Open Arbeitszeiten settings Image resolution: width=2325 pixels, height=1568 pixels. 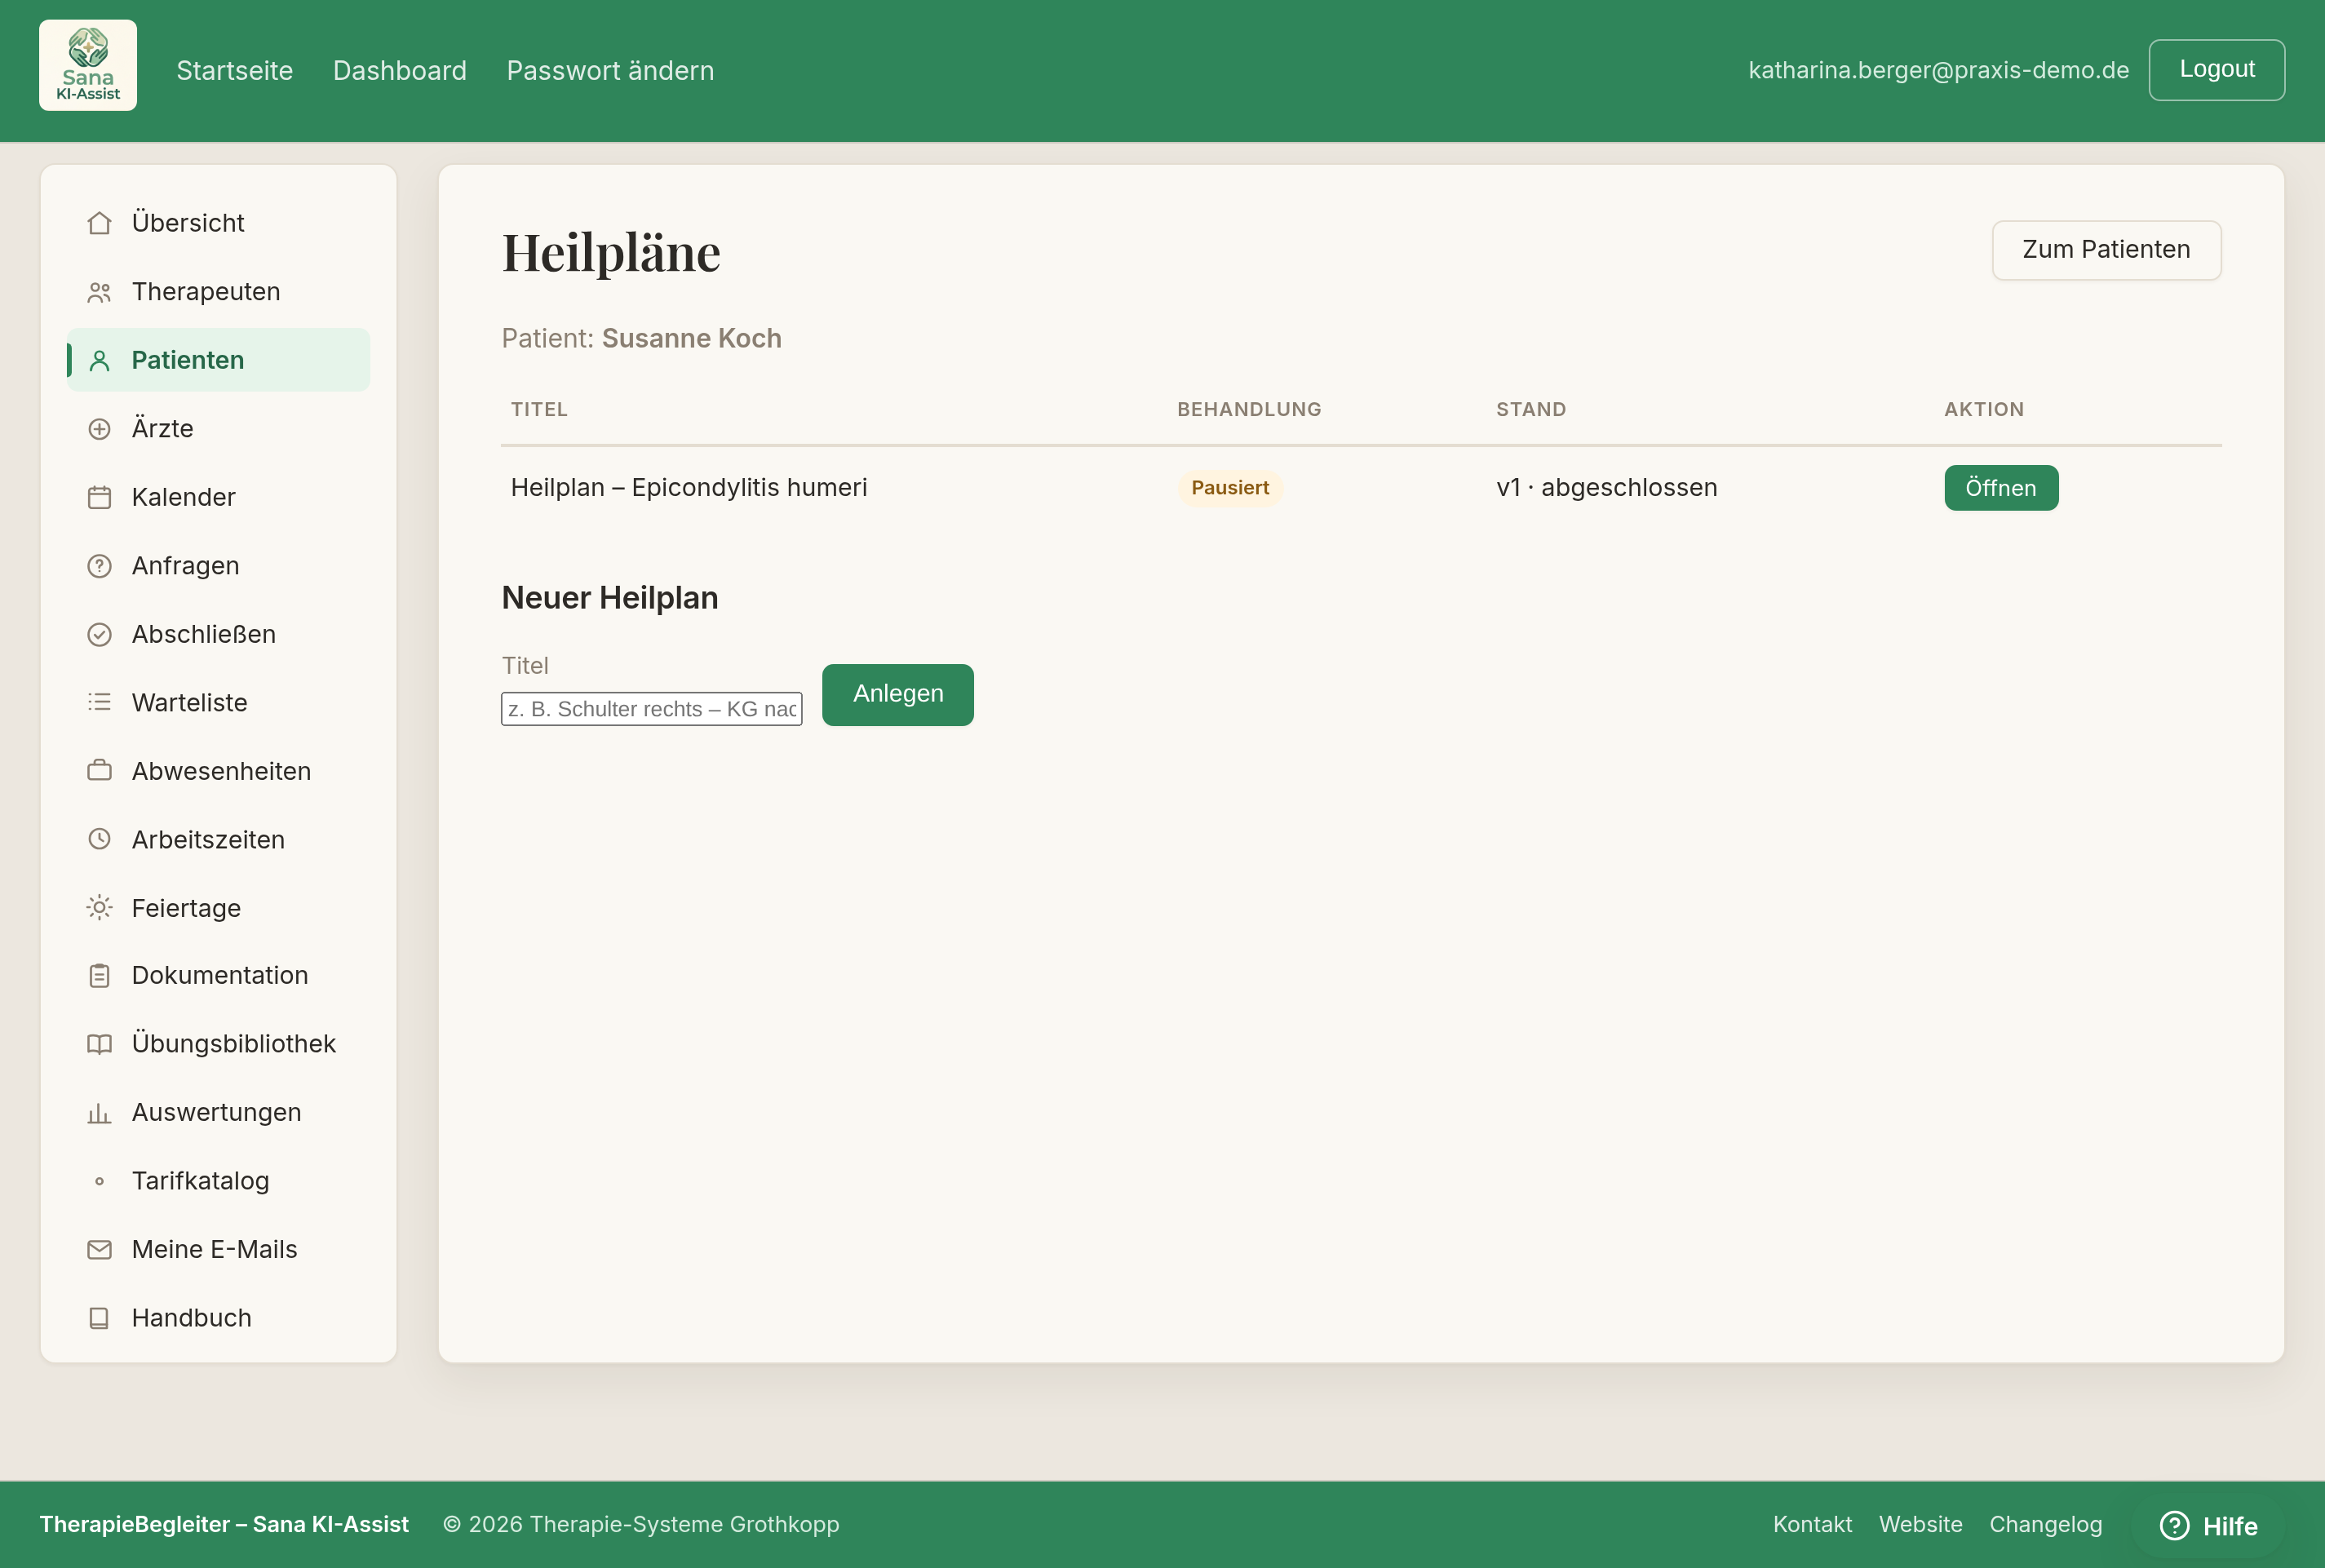click(218, 840)
